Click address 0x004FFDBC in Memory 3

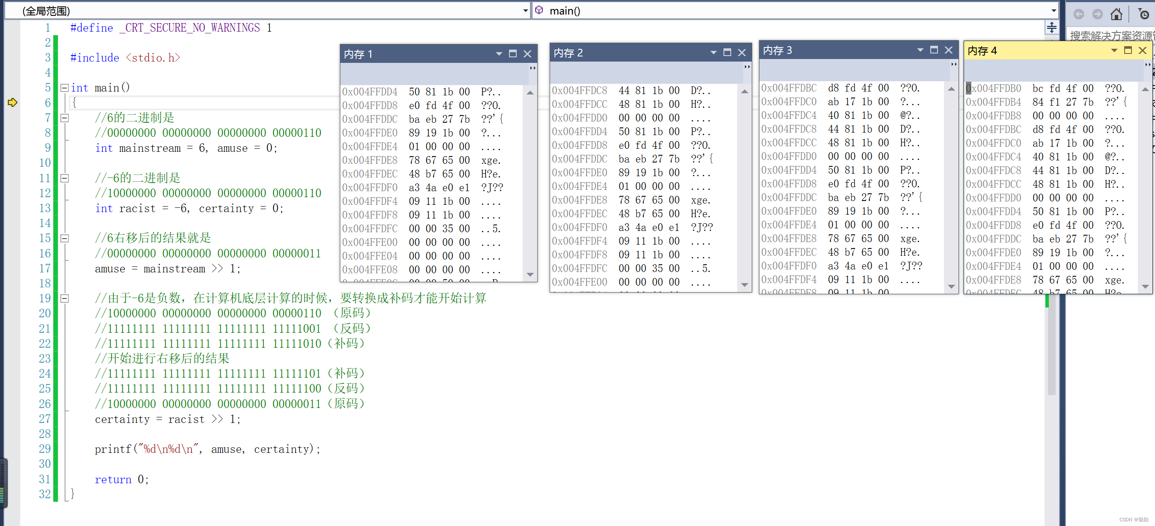(x=789, y=88)
